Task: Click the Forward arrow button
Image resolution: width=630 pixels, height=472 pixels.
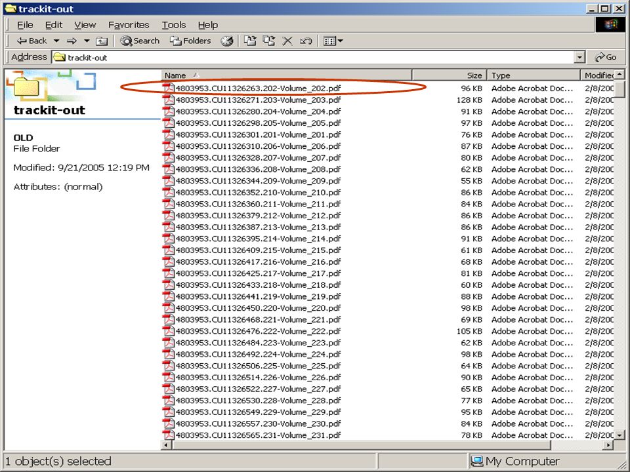Action: click(72, 41)
